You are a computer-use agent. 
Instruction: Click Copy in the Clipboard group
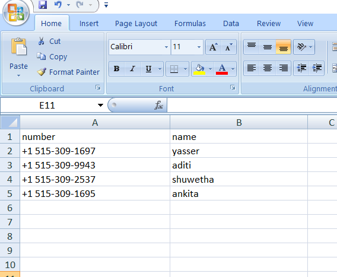click(52, 57)
